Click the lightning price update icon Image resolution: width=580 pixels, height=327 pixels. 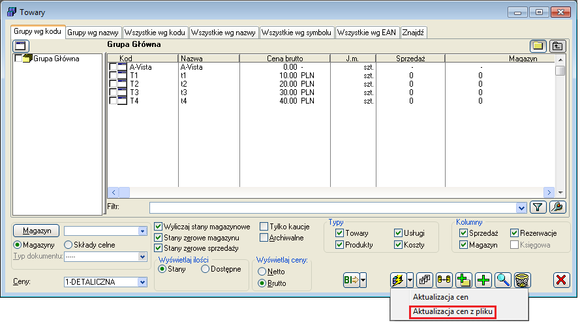398,280
